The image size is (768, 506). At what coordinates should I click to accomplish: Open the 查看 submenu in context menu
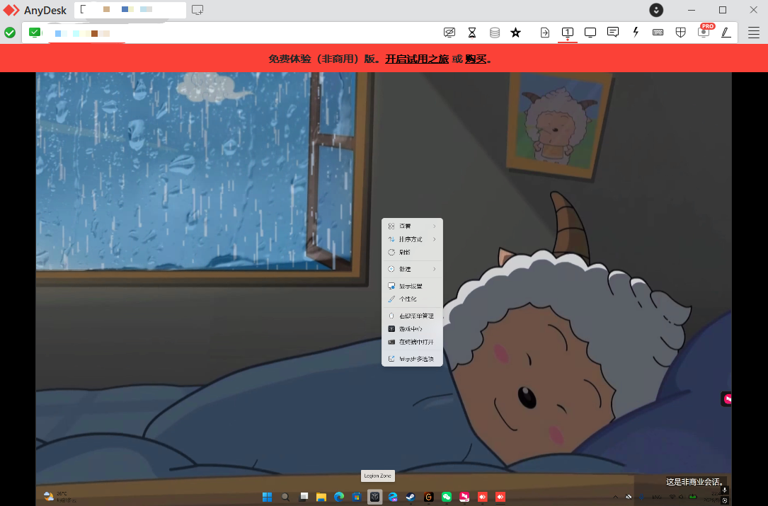point(412,226)
